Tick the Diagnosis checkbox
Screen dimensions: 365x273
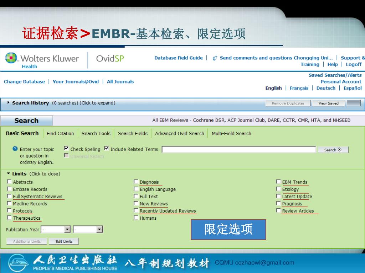coord(136,182)
